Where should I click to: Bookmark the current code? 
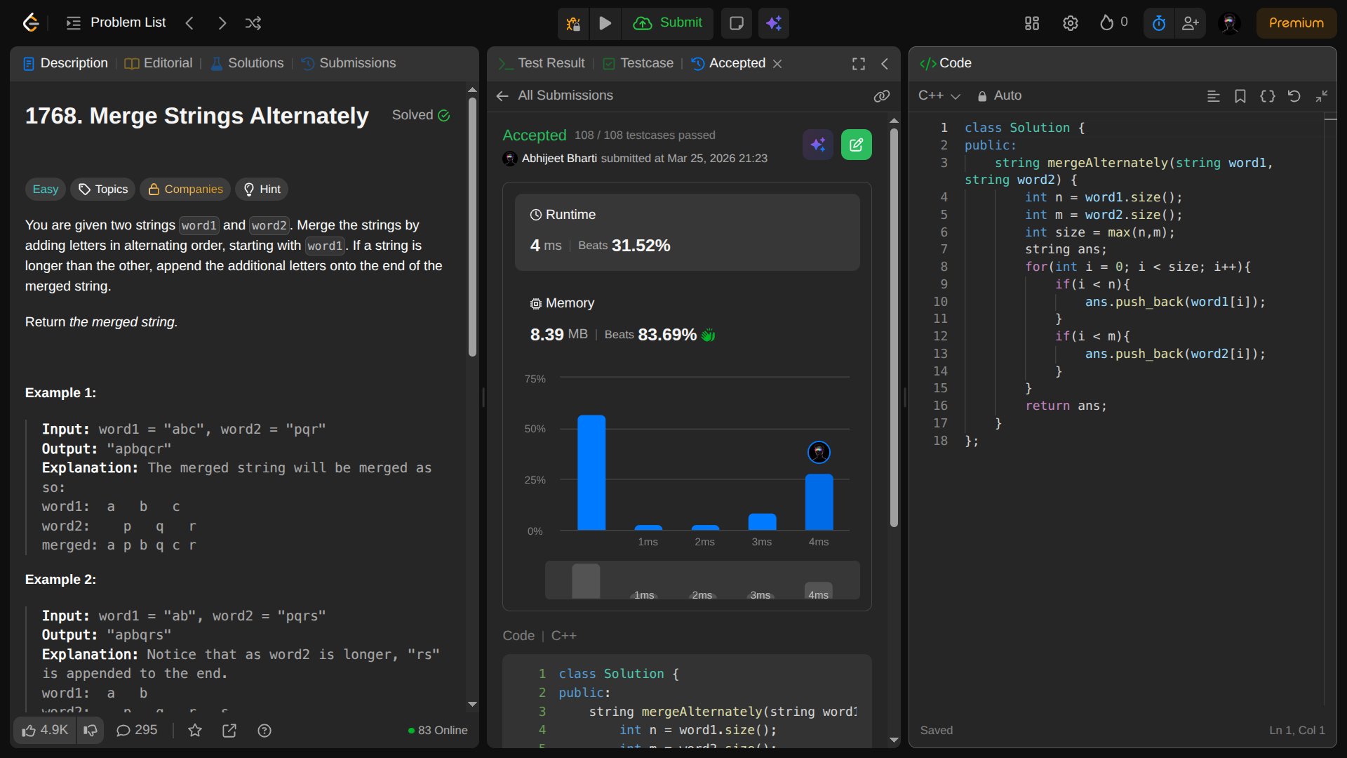(1240, 96)
